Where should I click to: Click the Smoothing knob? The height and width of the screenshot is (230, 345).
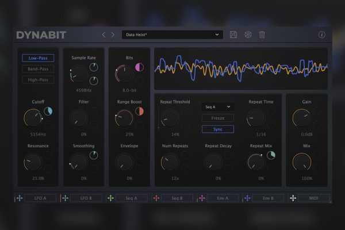pyautogui.click(x=79, y=162)
